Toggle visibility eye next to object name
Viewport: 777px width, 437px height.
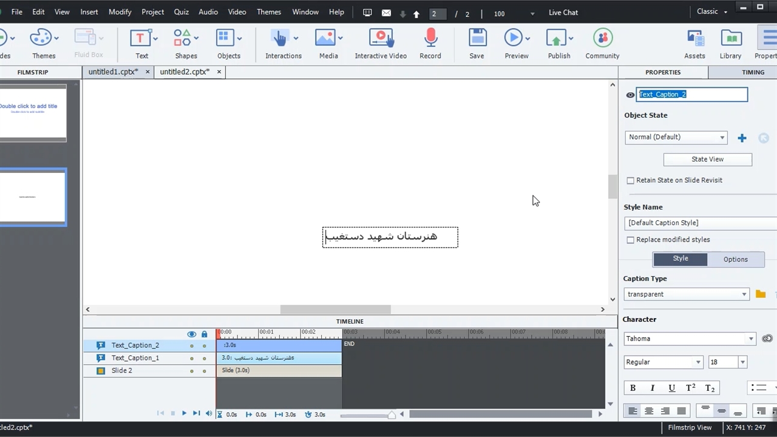630,95
